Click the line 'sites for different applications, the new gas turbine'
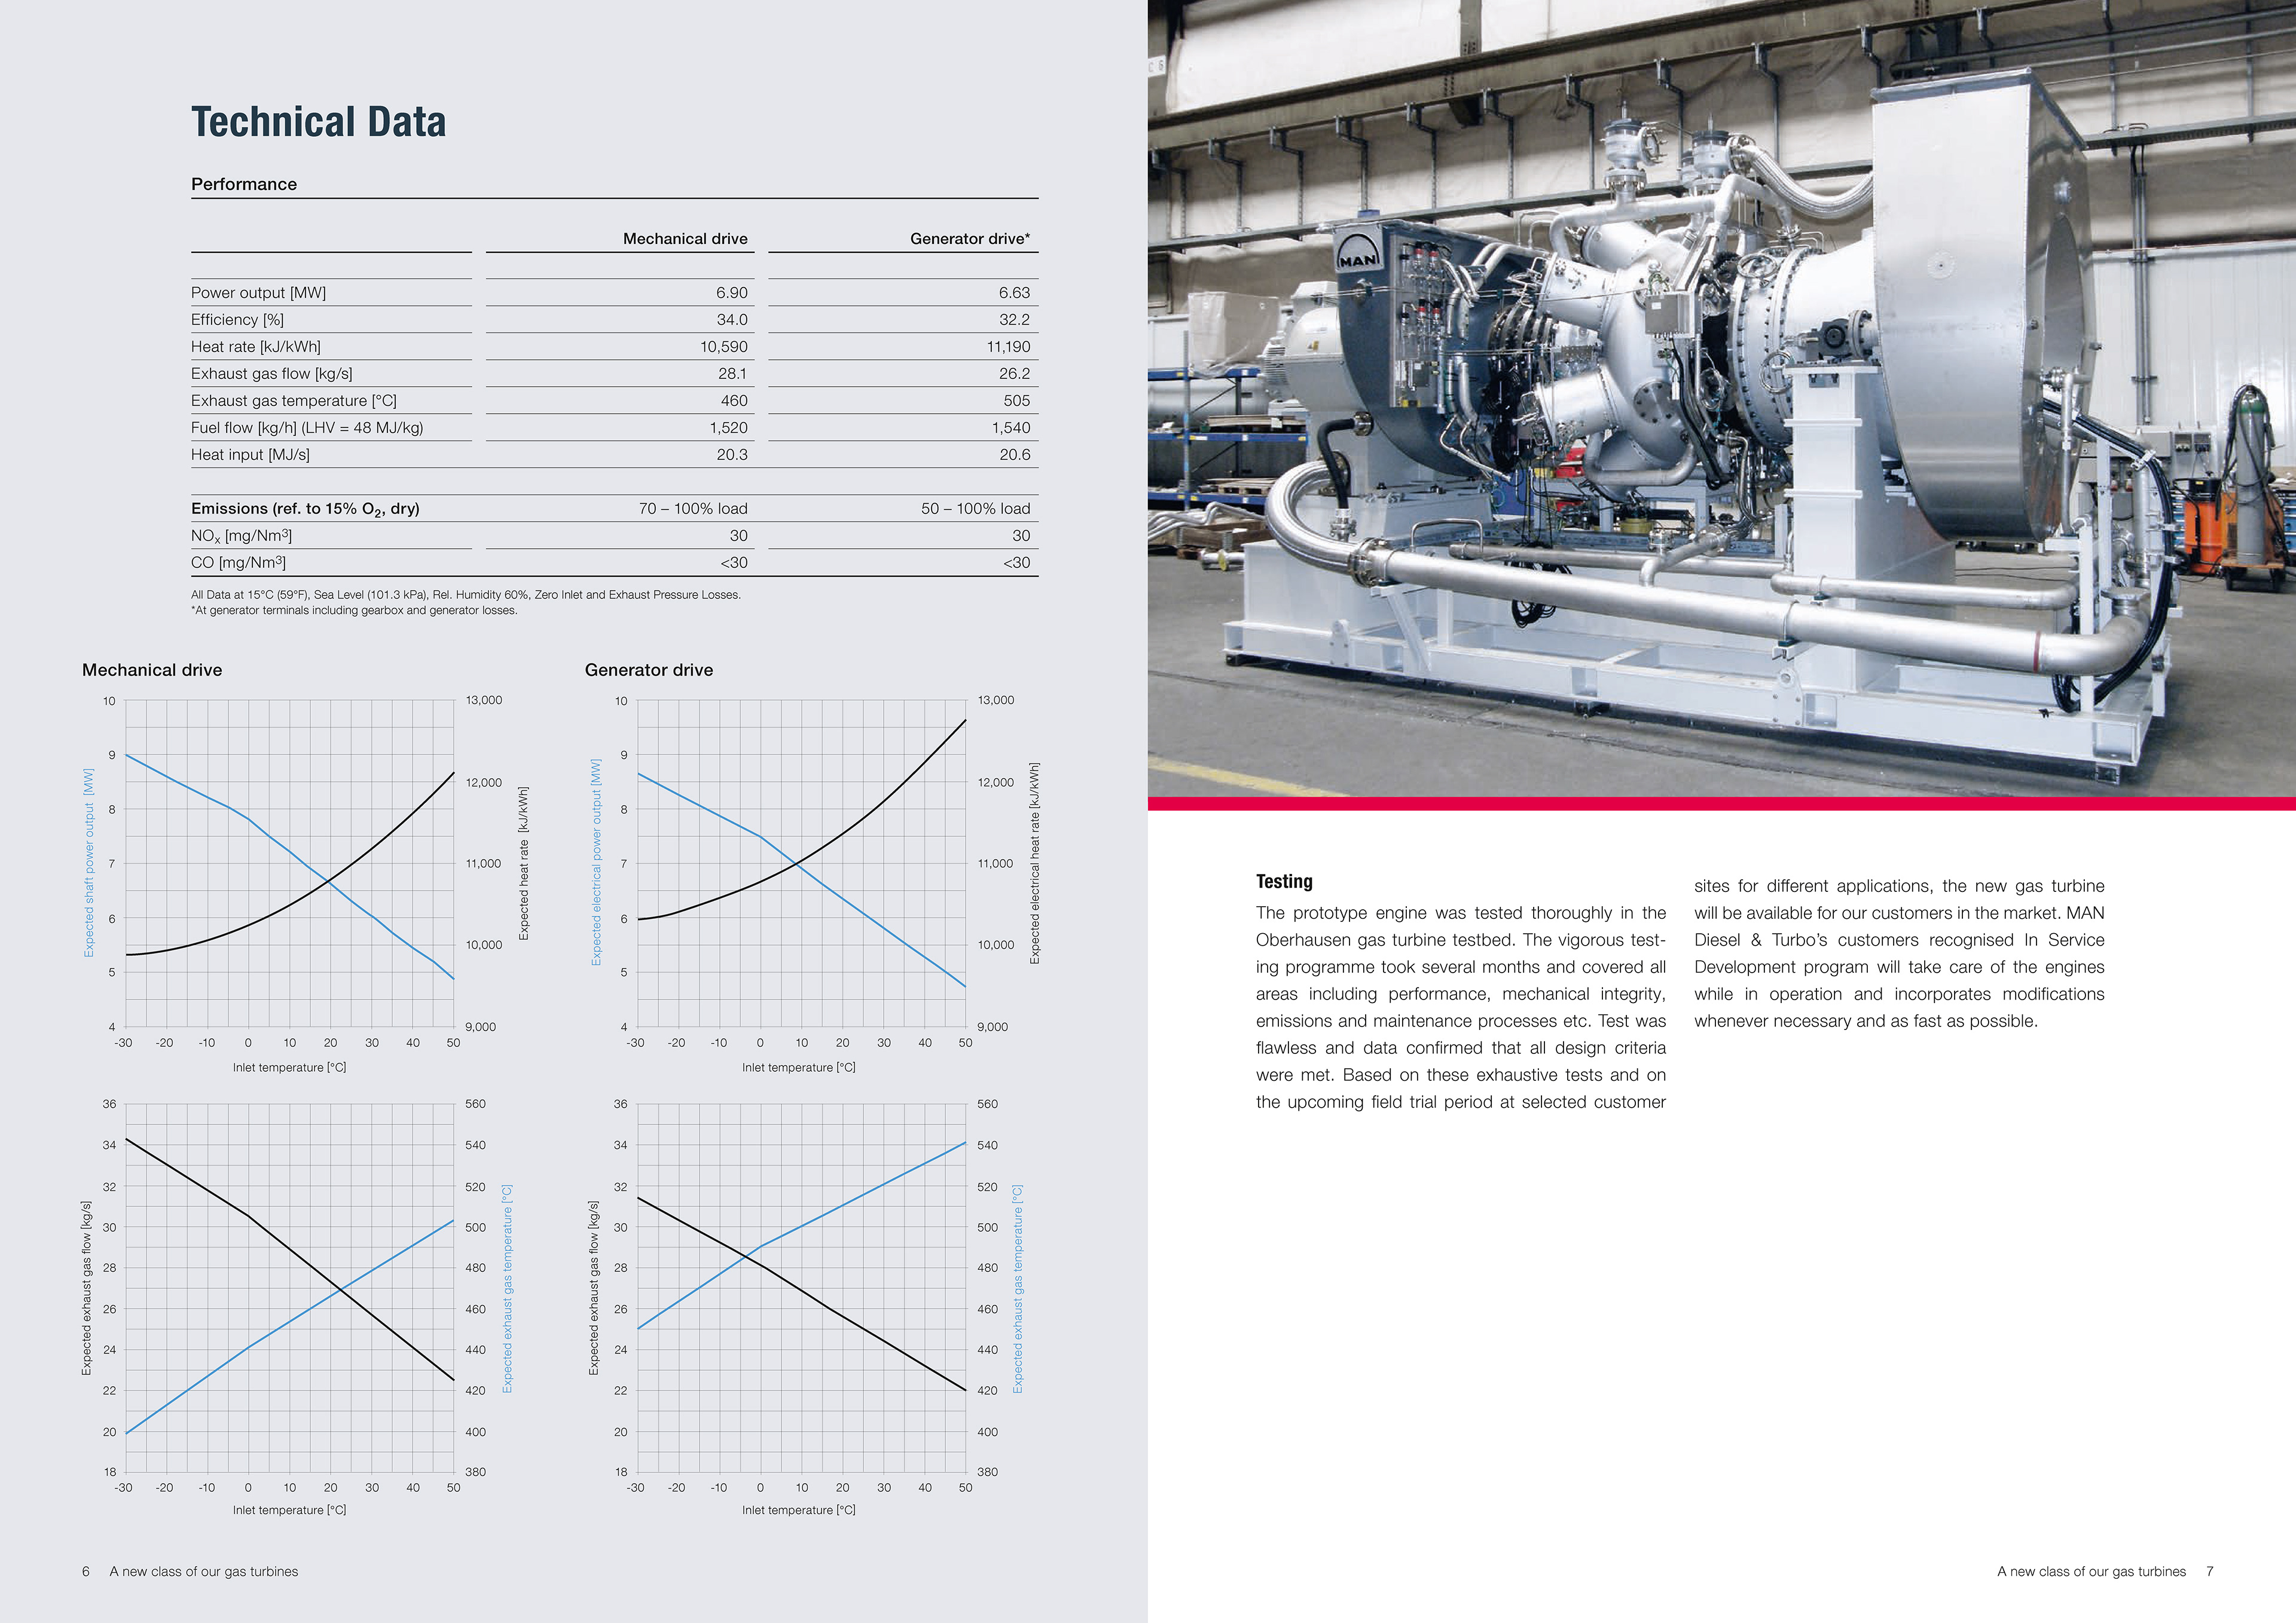Image resolution: width=2296 pixels, height=1623 pixels. click(1899, 886)
